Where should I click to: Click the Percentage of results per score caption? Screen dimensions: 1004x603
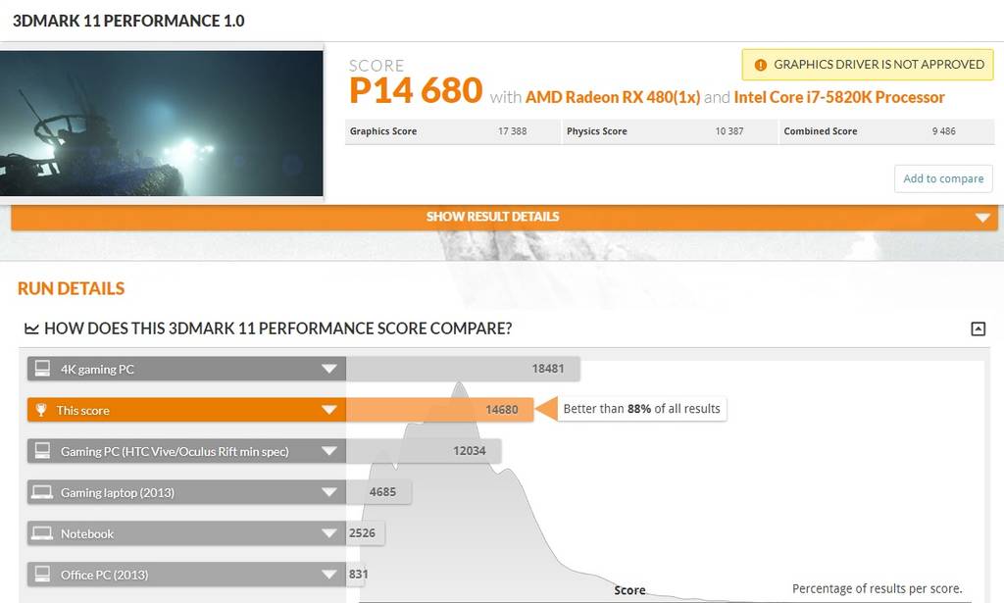coord(878,588)
